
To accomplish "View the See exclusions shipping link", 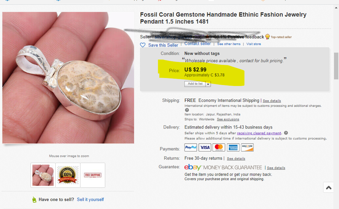I will [228, 119].
